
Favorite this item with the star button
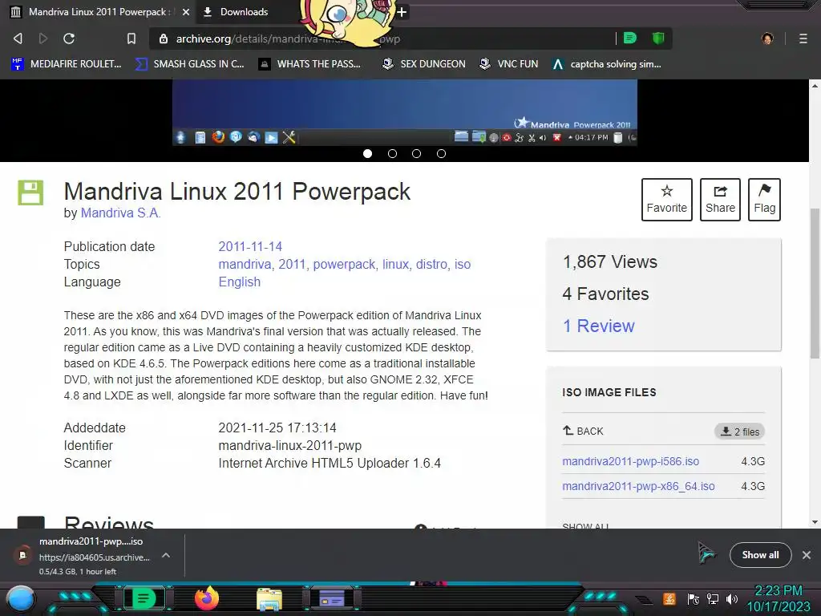[x=666, y=200]
